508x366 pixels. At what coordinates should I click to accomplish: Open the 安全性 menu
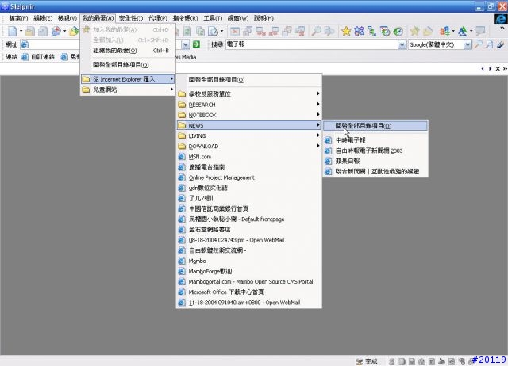130,18
